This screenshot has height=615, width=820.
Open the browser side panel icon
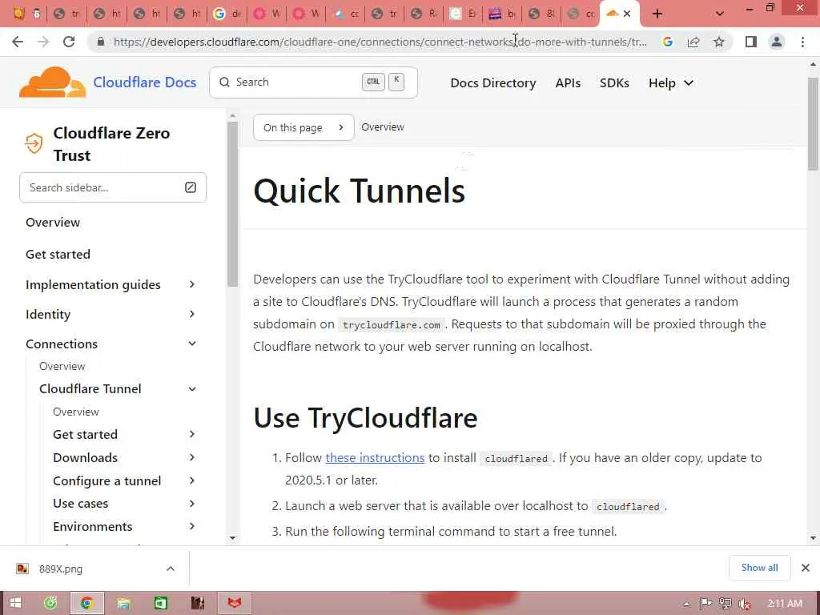tap(751, 42)
